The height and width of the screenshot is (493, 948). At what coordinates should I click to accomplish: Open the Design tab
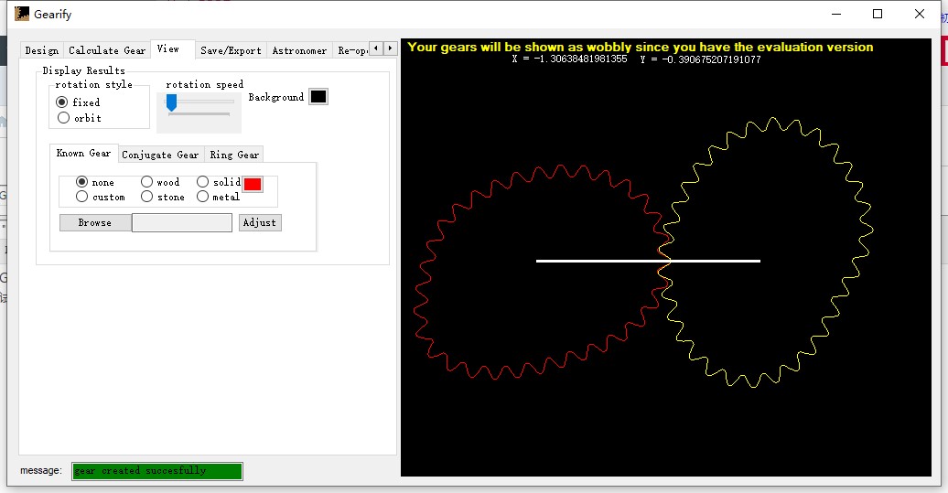pos(42,50)
